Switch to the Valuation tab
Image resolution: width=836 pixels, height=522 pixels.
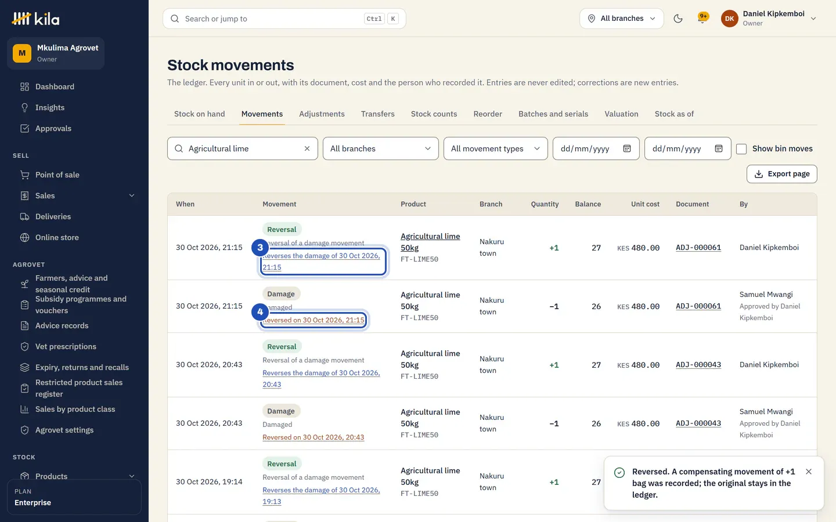[621, 114]
